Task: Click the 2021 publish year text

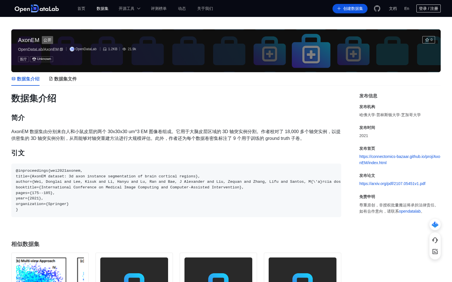Action: tap(364, 136)
